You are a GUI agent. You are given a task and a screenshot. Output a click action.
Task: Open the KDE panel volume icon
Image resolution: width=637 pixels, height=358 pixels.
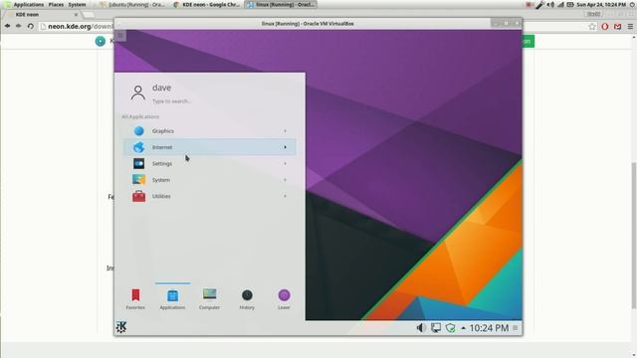pyautogui.click(x=421, y=327)
